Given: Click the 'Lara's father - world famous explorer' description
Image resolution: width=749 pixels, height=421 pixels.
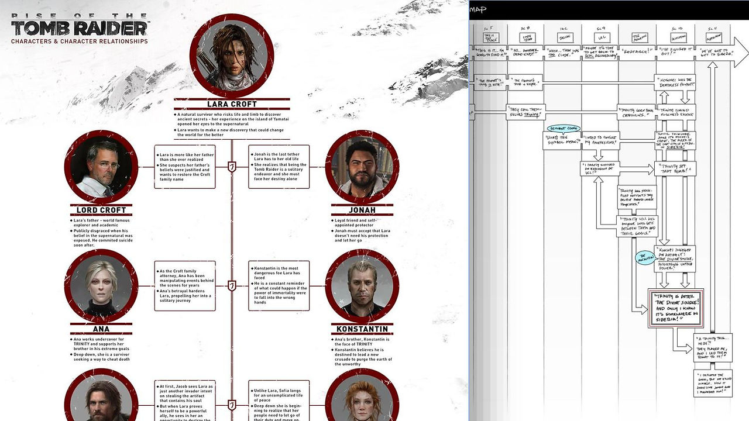Looking at the screenshot, I should pyautogui.click(x=101, y=233).
